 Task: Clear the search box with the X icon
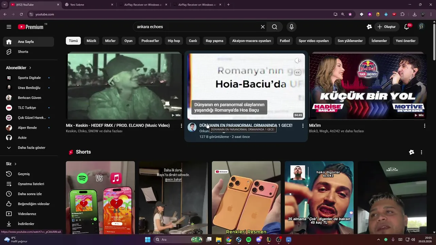click(263, 27)
